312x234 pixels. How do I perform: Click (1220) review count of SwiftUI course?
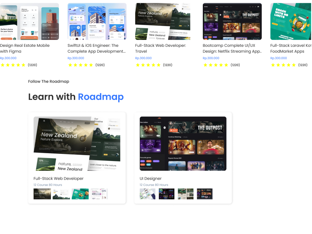pos(100,65)
